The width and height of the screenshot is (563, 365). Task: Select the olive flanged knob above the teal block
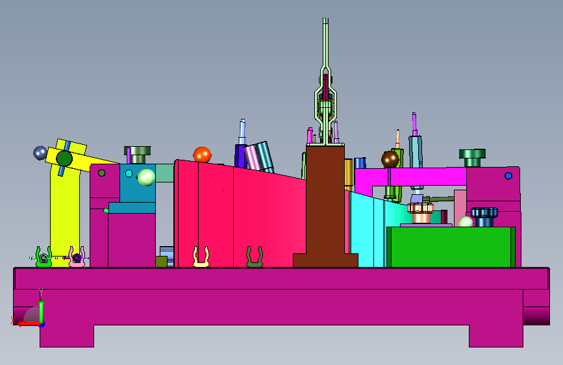point(138,155)
